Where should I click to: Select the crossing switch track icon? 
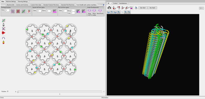(4, 29)
